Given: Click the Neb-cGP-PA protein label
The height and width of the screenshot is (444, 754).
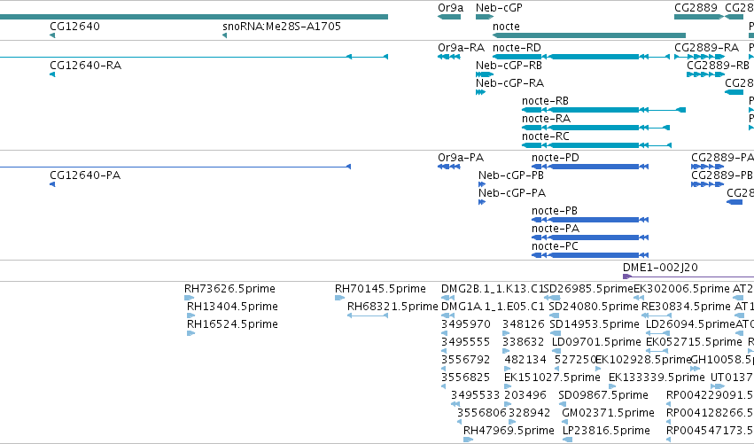Looking at the screenshot, I should coord(512,193).
